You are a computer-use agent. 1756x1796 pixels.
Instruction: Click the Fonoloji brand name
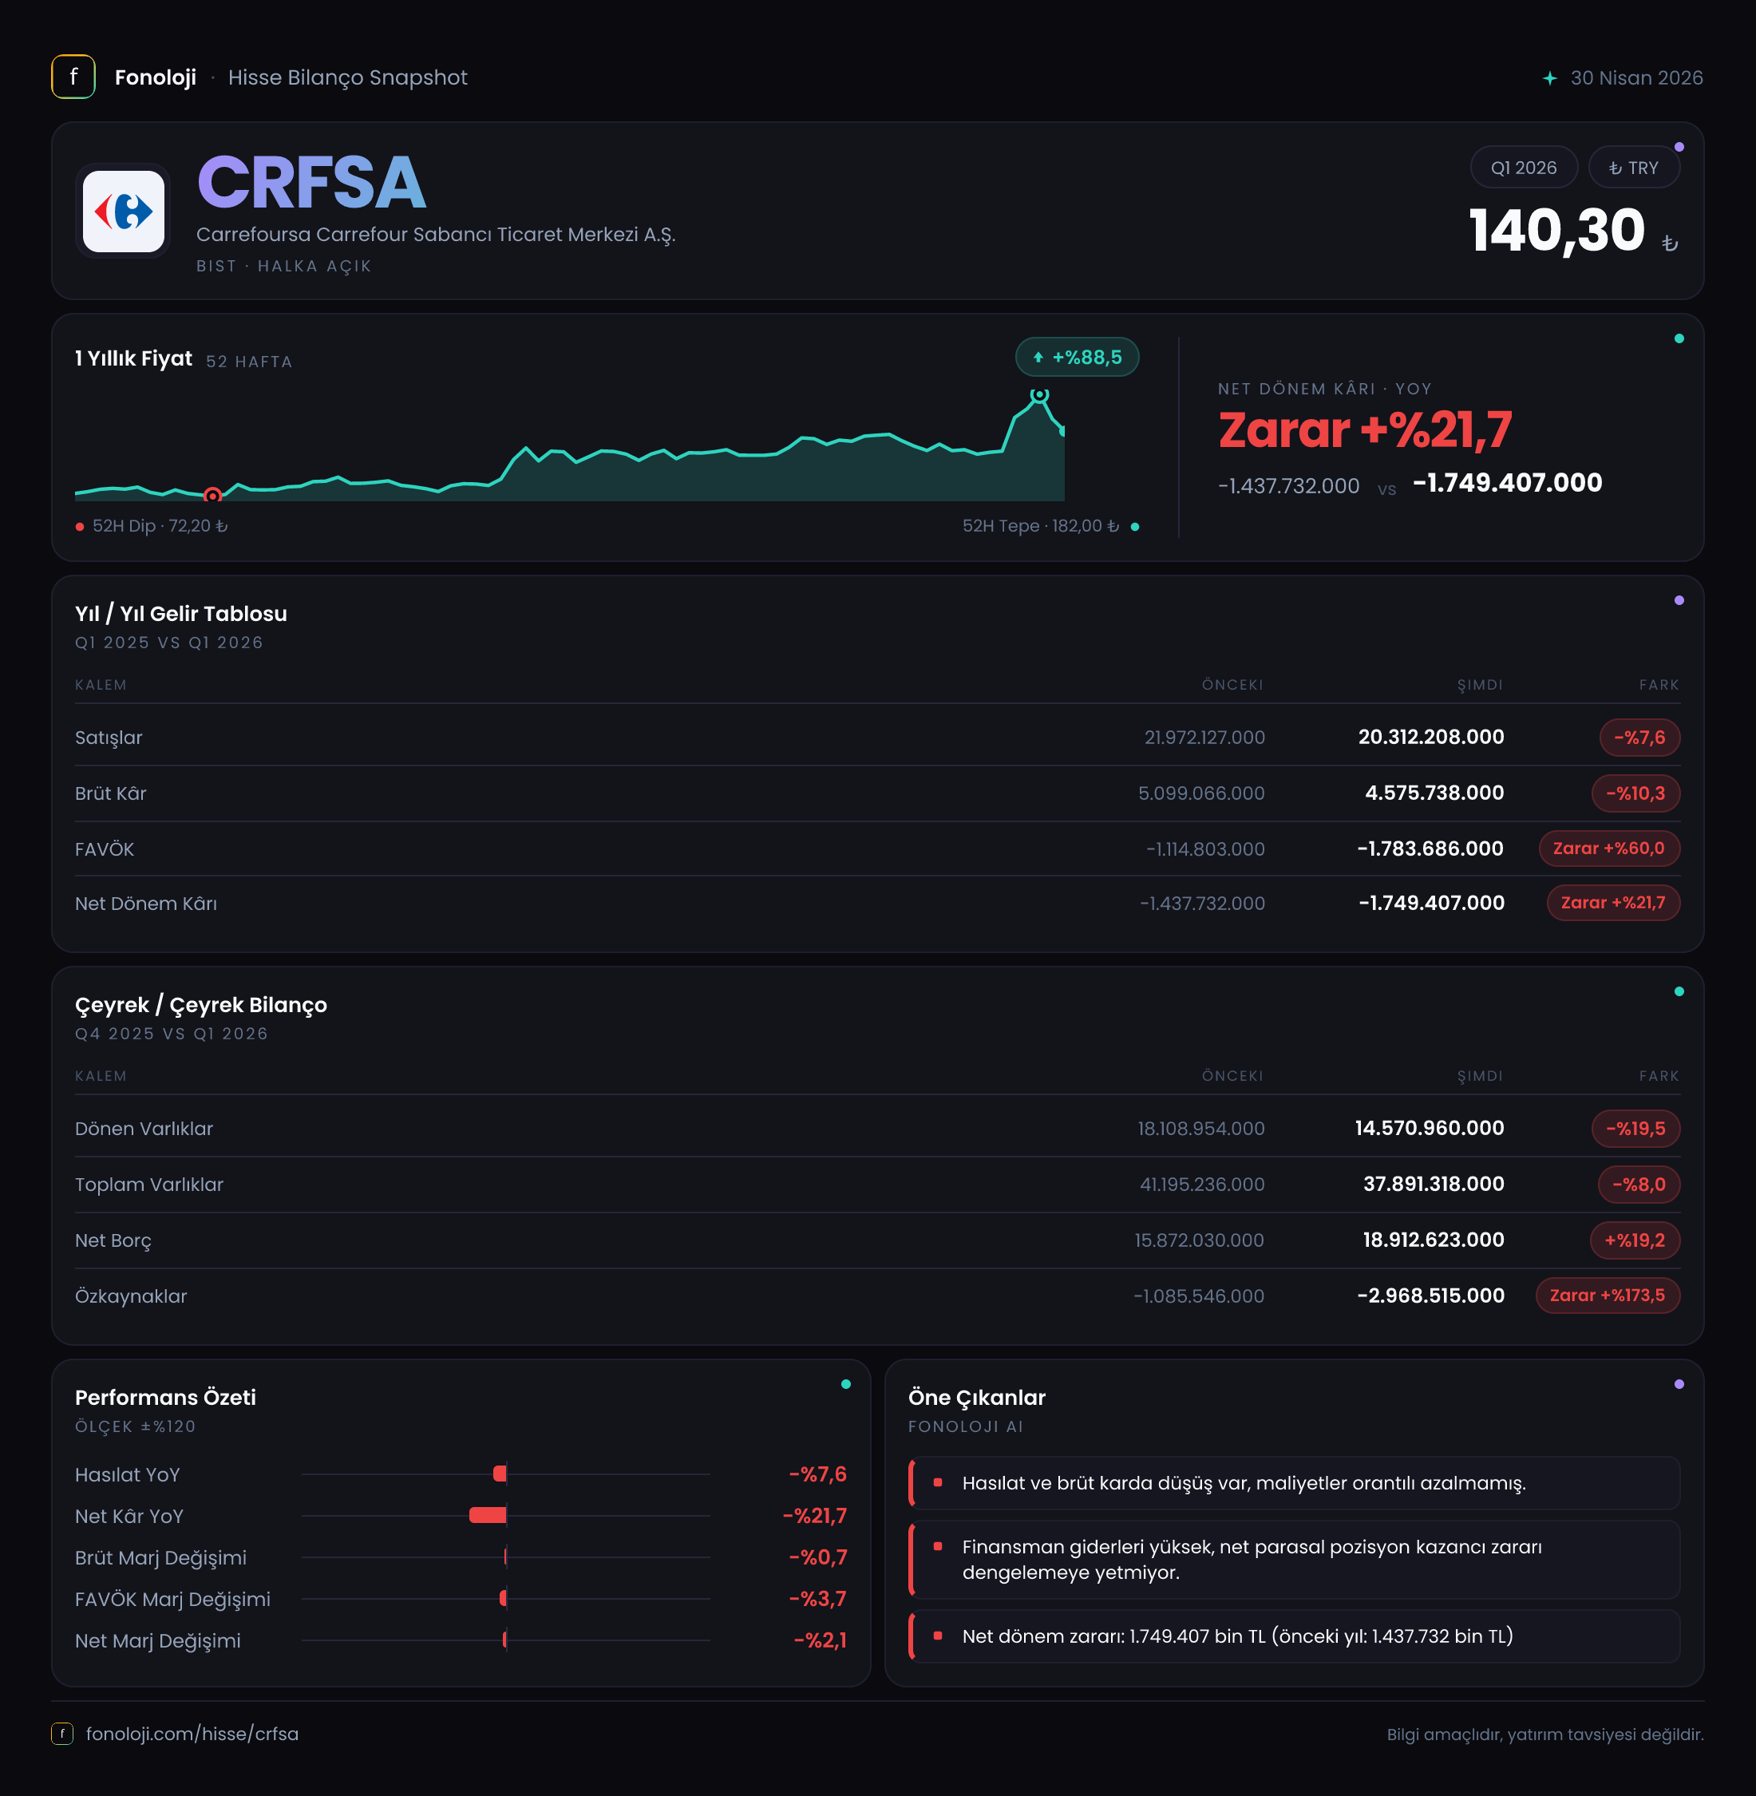click(x=155, y=77)
